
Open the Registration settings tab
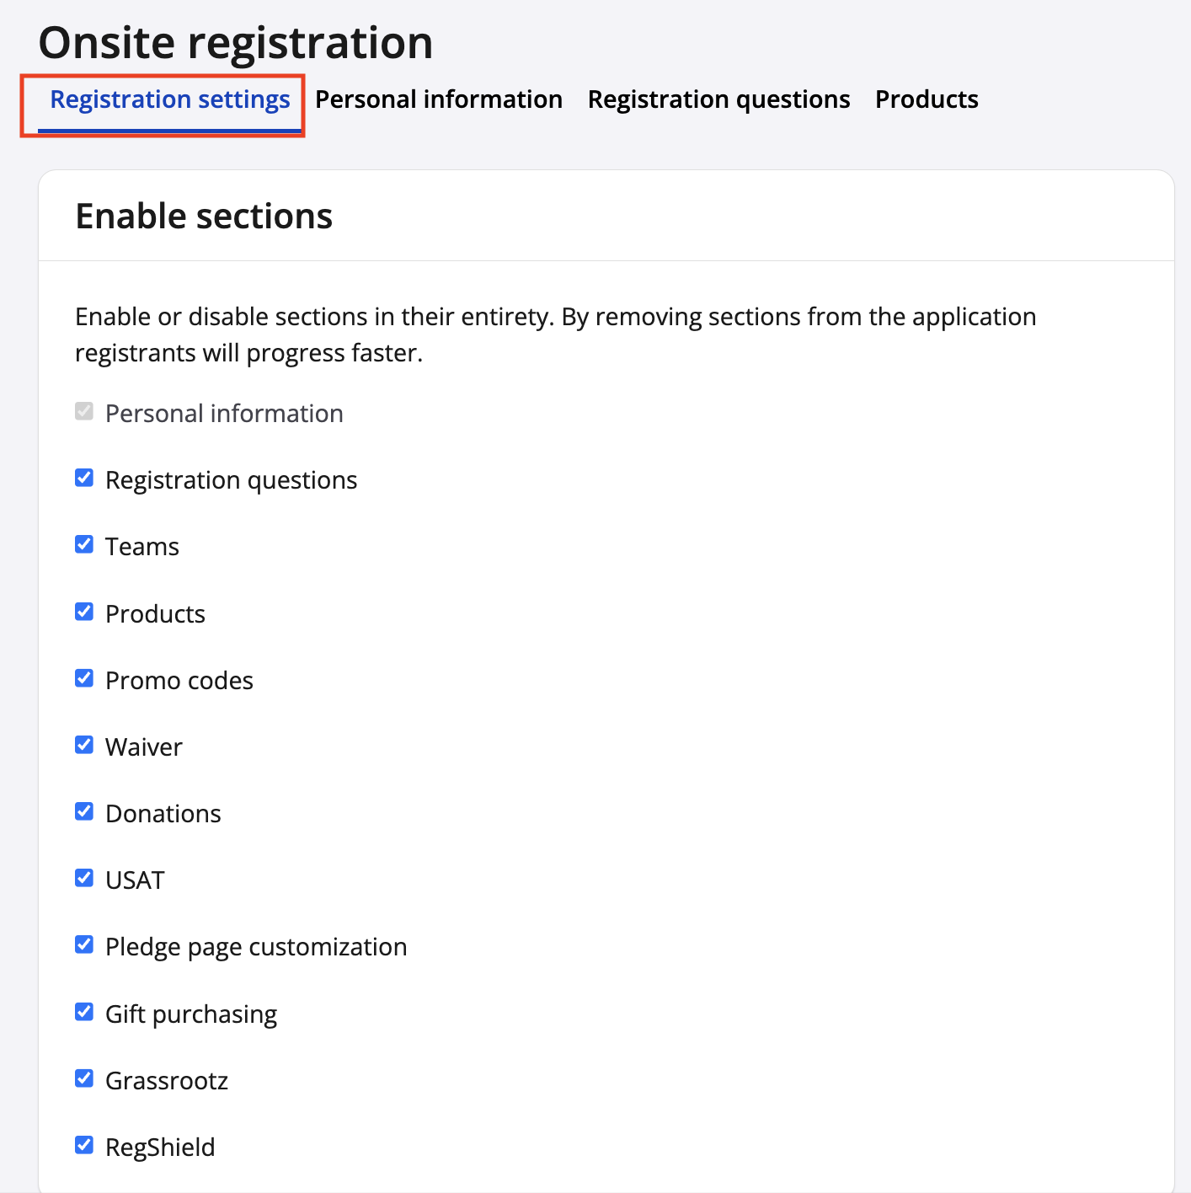[x=169, y=100]
